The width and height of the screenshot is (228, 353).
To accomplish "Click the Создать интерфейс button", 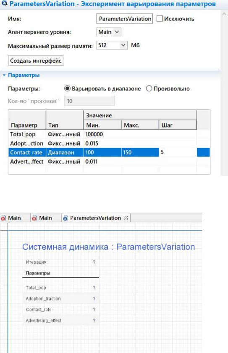I will (x=36, y=61).
